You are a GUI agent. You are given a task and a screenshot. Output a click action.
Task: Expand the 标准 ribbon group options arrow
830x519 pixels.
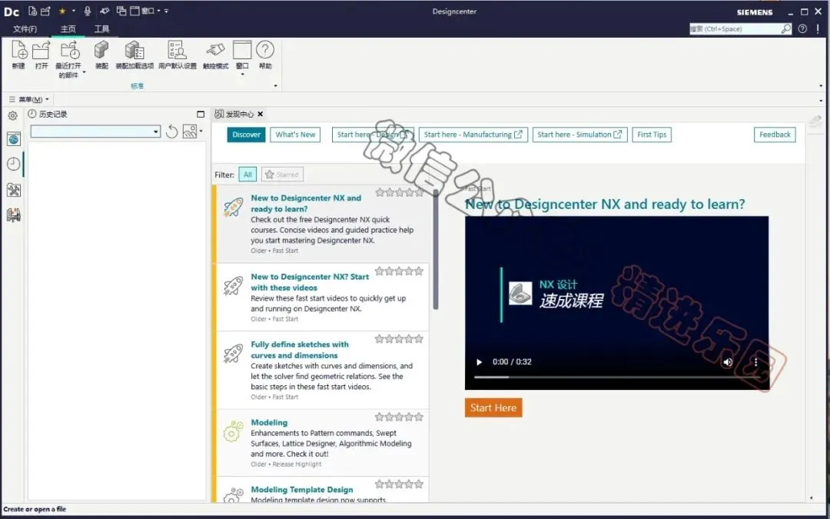click(x=275, y=86)
